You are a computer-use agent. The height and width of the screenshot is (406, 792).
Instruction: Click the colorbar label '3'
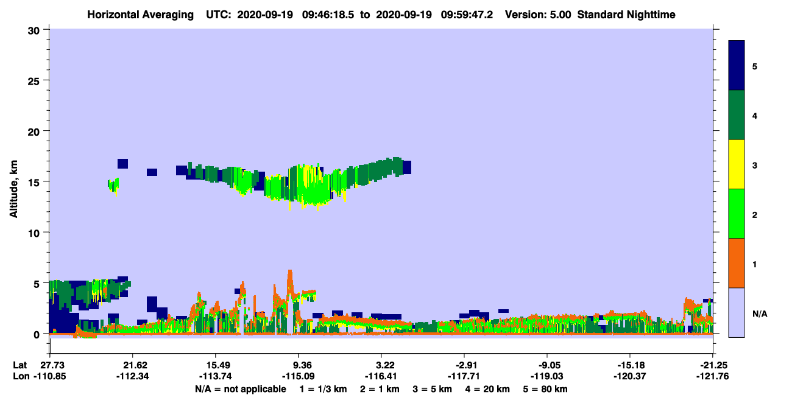[x=755, y=164]
